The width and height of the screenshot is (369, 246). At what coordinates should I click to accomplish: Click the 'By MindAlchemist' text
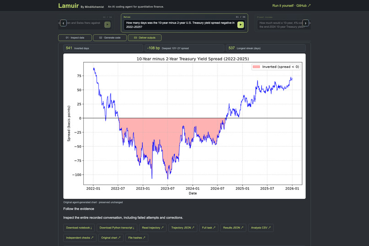tap(92, 7)
